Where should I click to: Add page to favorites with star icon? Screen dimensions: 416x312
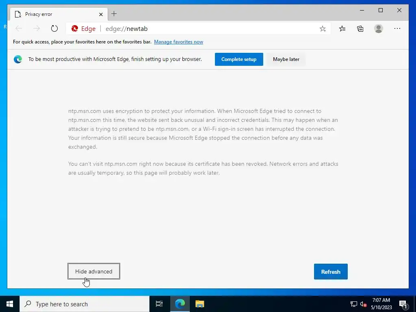tap(323, 29)
